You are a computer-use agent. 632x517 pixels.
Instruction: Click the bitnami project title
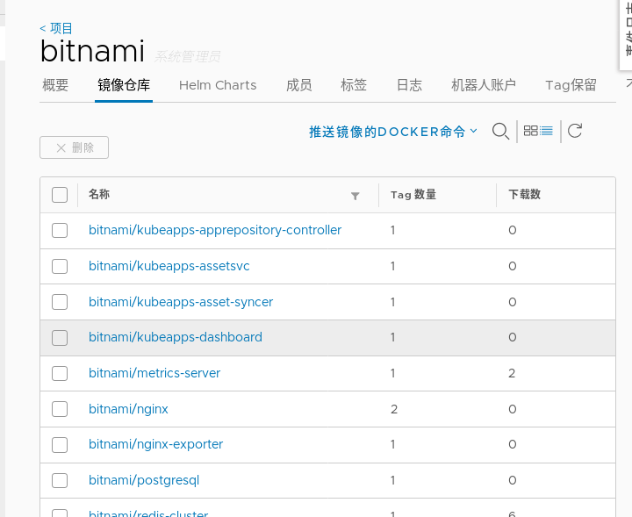(92, 51)
